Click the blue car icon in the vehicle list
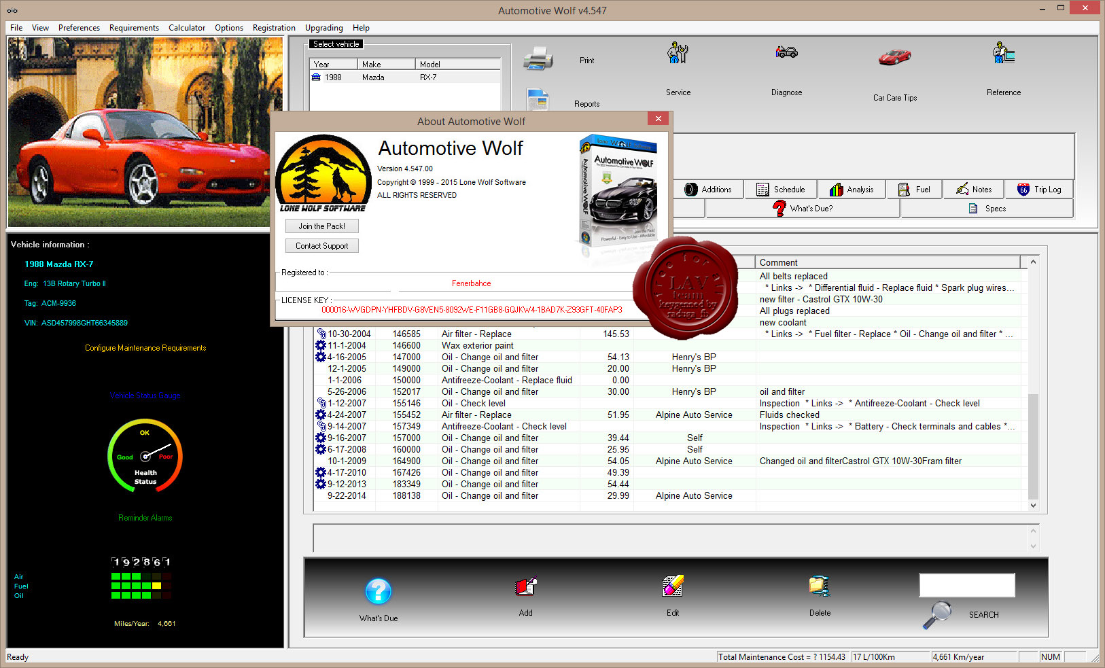Image resolution: width=1105 pixels, height=668 pixels. coord(316,77)
